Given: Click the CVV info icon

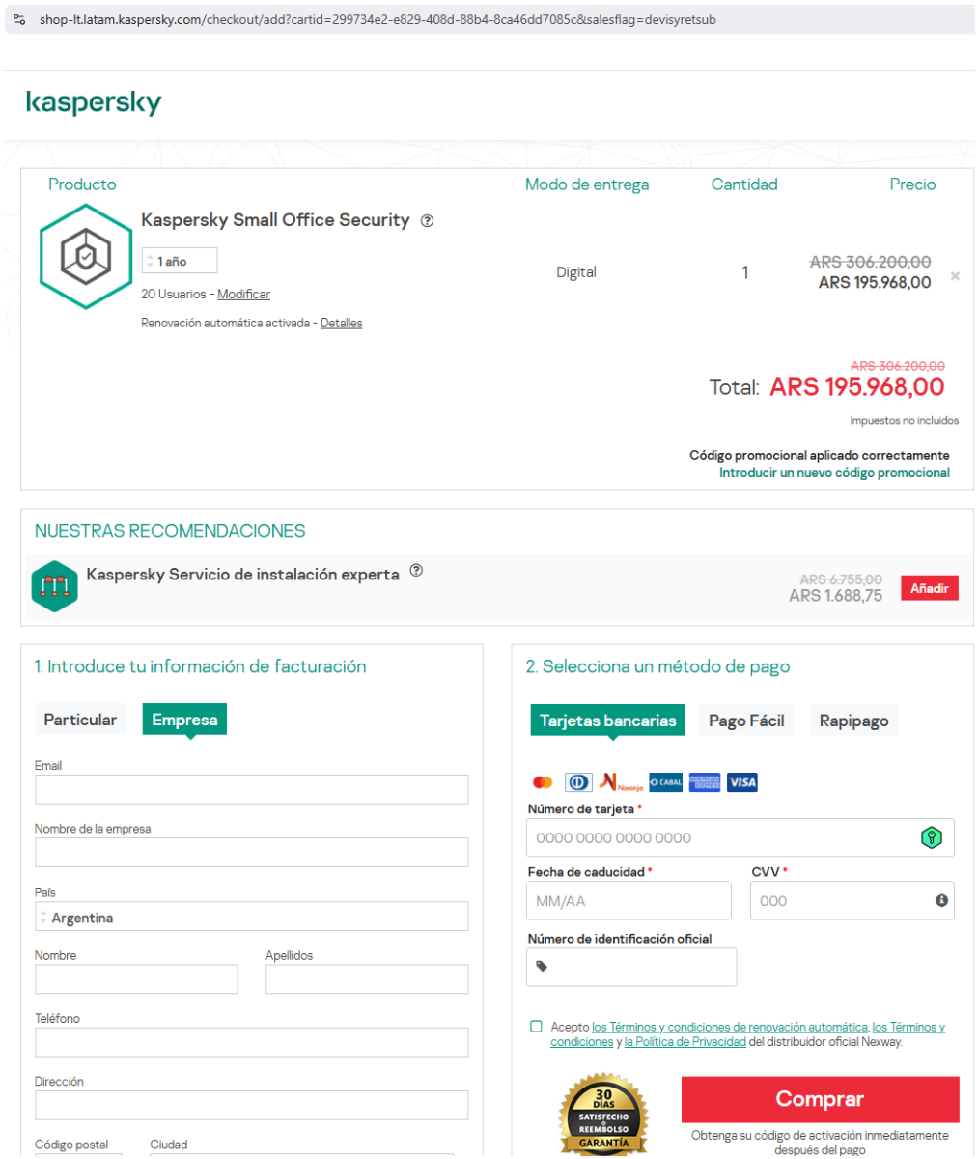Looking at the screenshot, I should point(941,900).
